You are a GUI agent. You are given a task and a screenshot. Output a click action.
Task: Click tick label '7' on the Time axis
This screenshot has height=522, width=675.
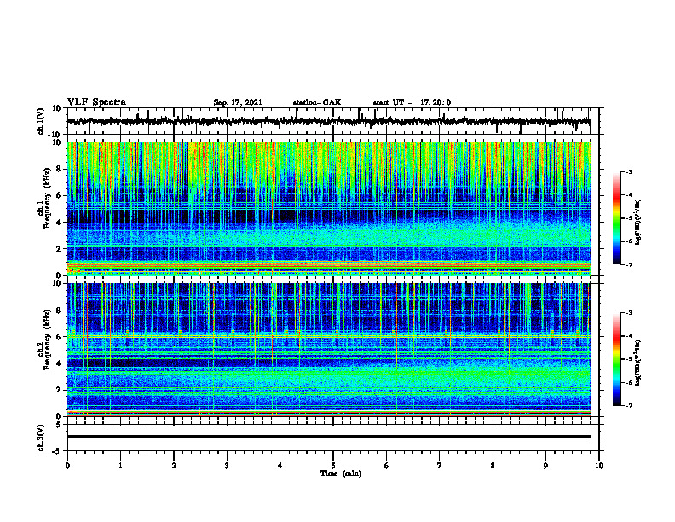(x=440, y=466)
